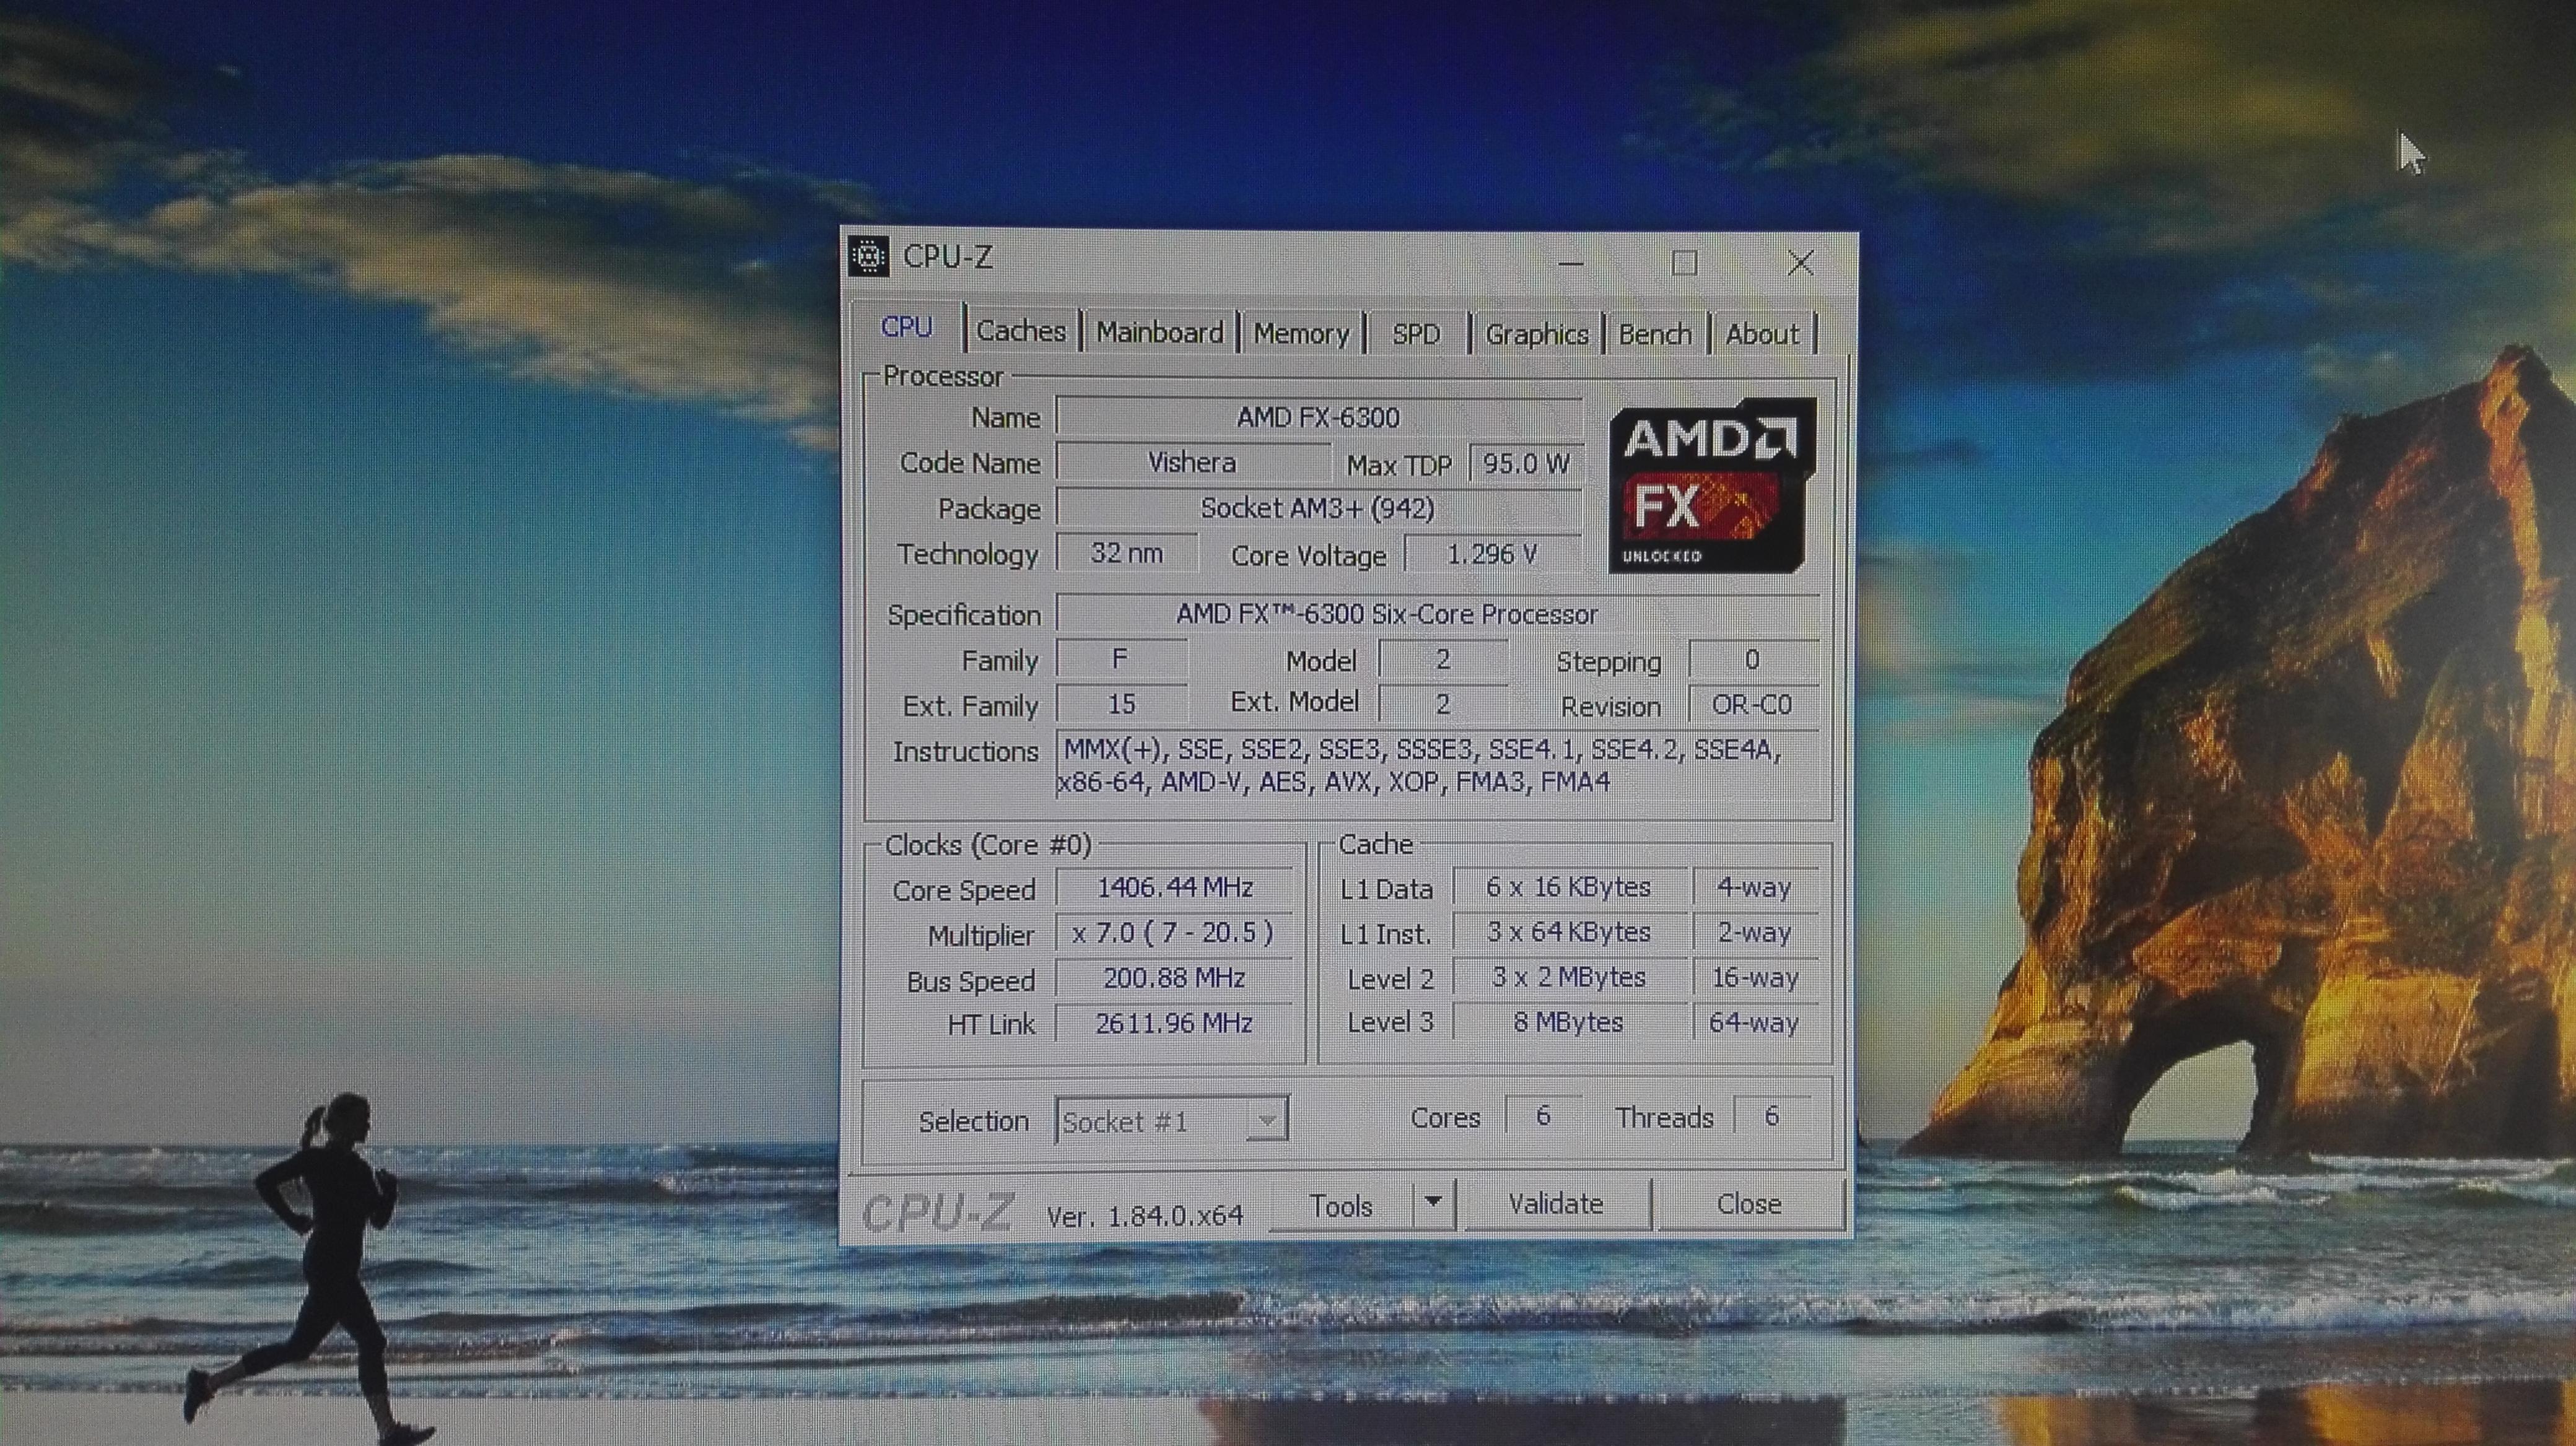Expand the Socket #1 selection dropdown
This screenshot has width=2576, height=1446.
1267,1120
